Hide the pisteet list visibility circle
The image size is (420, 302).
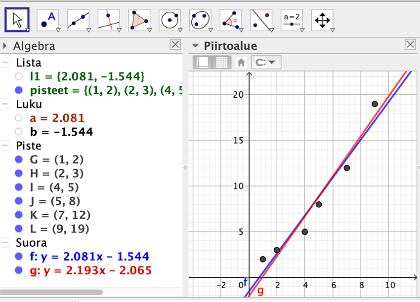[19, 90]
